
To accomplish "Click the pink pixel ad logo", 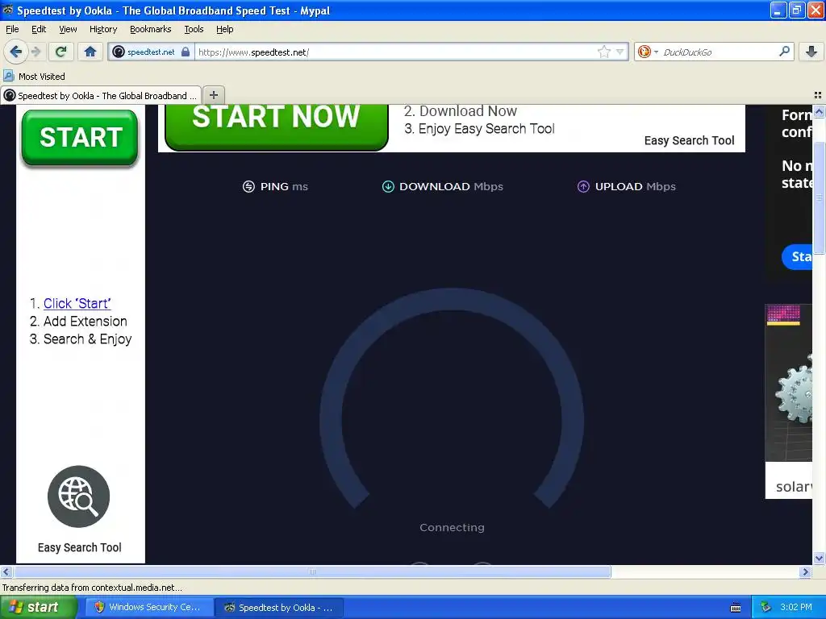I will [x=783, y=315].
